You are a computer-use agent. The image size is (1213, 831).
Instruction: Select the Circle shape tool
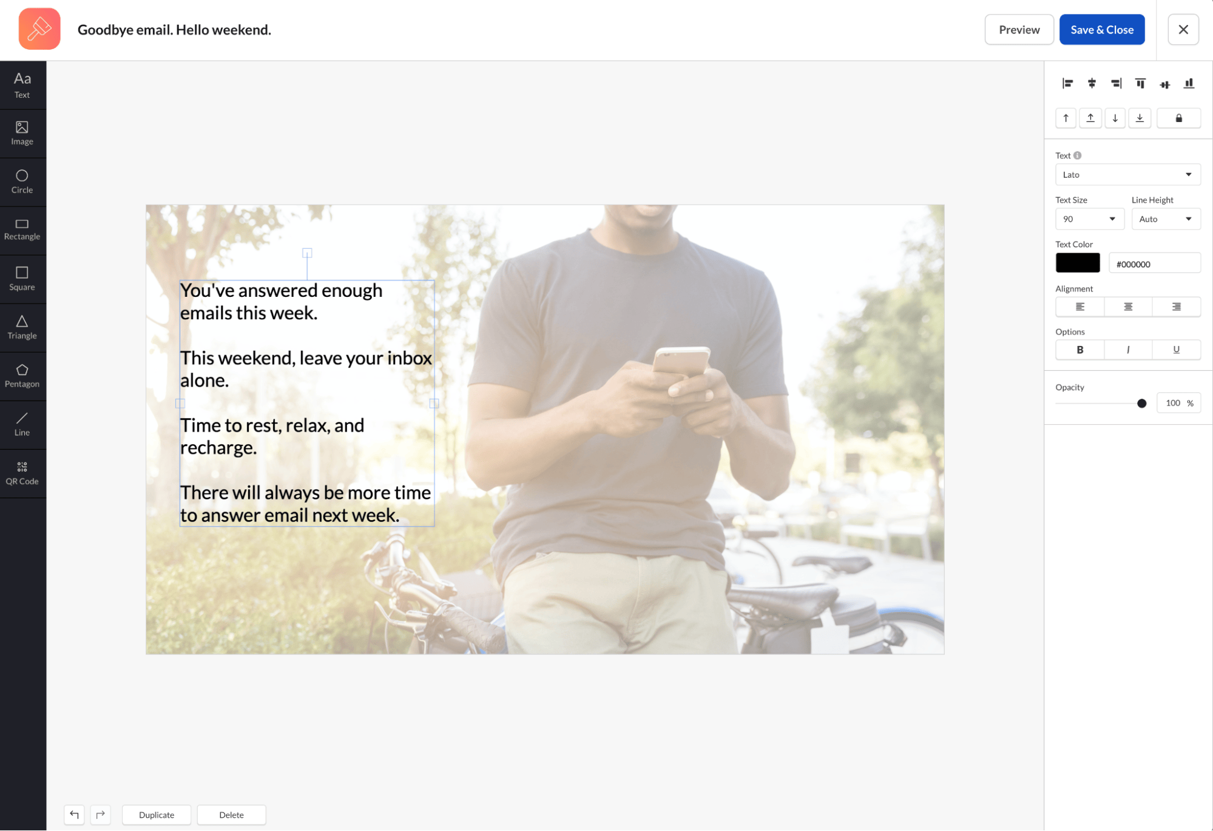click(x=22, y=181)
